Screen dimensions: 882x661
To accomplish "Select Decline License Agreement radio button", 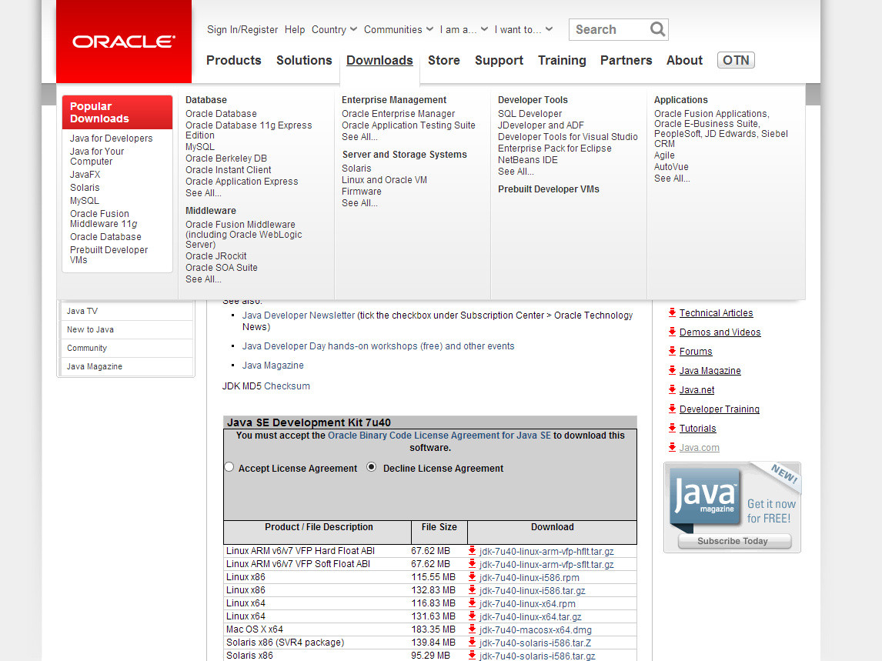I will [x=371, y=467].
